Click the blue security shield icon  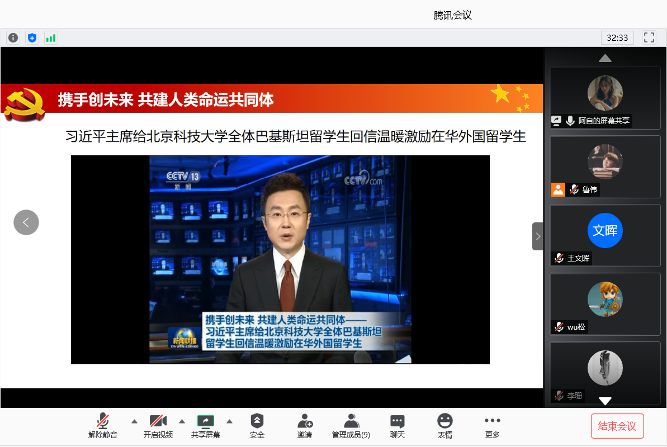point(32,38)
